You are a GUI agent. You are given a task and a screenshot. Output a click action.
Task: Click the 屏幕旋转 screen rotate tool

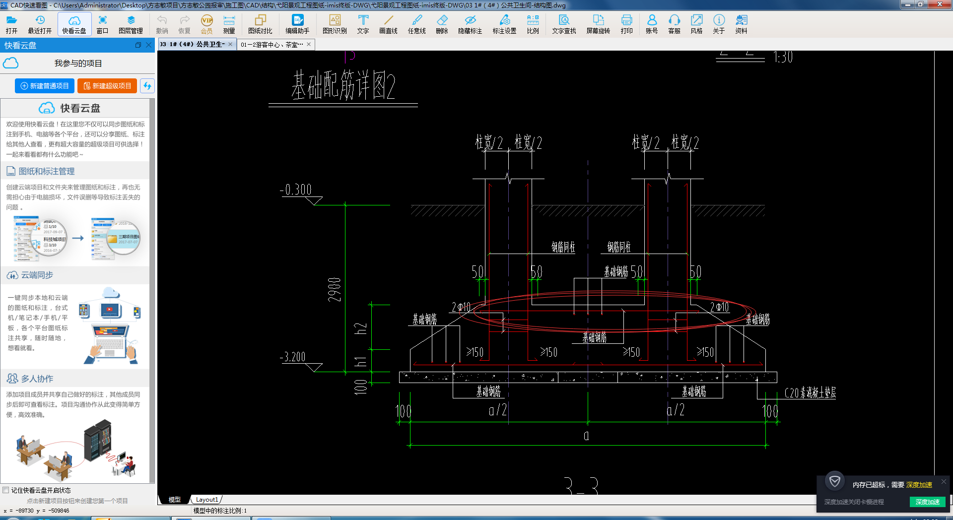click(598, 24)
